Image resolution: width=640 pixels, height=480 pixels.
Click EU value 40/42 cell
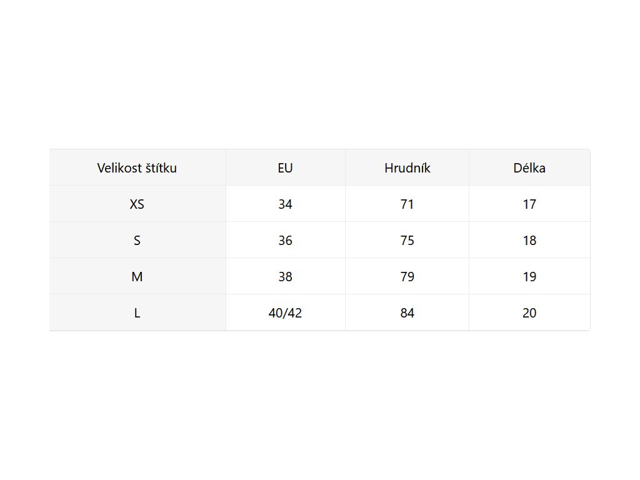(x=285, y=313)
